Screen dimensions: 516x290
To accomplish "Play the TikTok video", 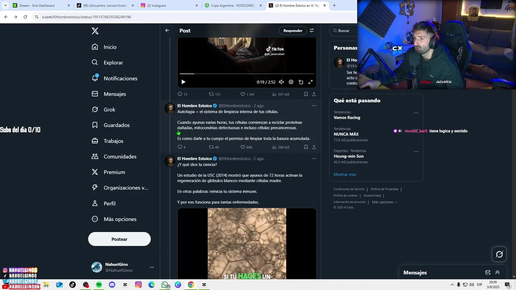I will [183, 82].
